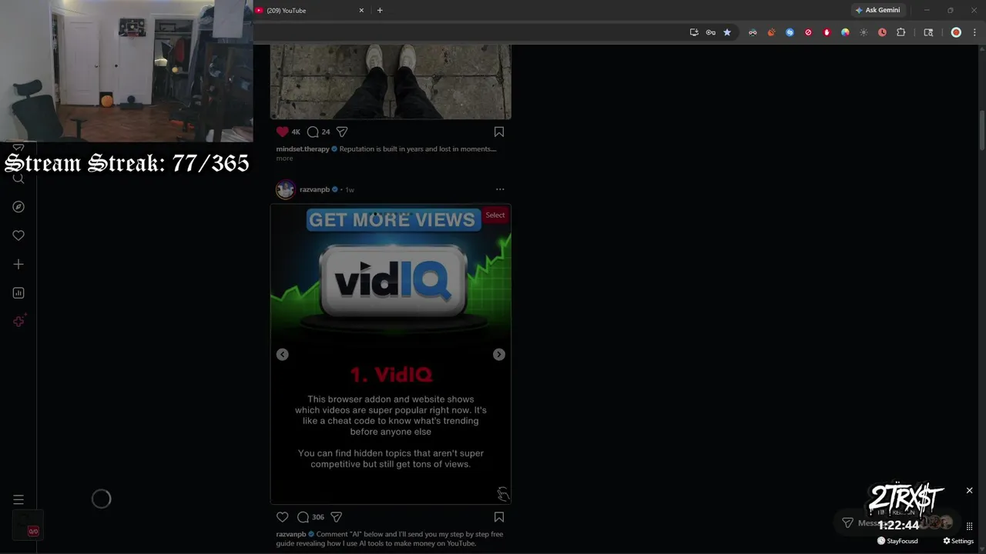Click the Ask Gemini button
Image resolution: width=986 pixels, height=554 pixels.
(877, 10)
